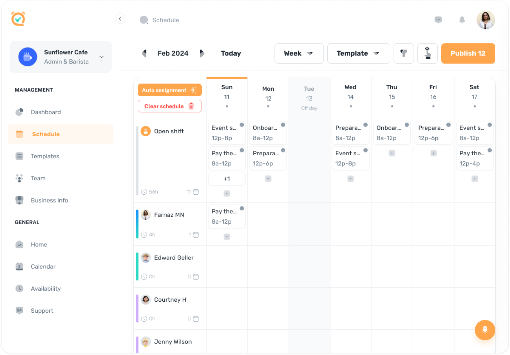Image resolution: width=510 pixels, height=355 pixels.
Task: Expand the +1 hidden shifts on Sunday
Action: tap(227, 179)
